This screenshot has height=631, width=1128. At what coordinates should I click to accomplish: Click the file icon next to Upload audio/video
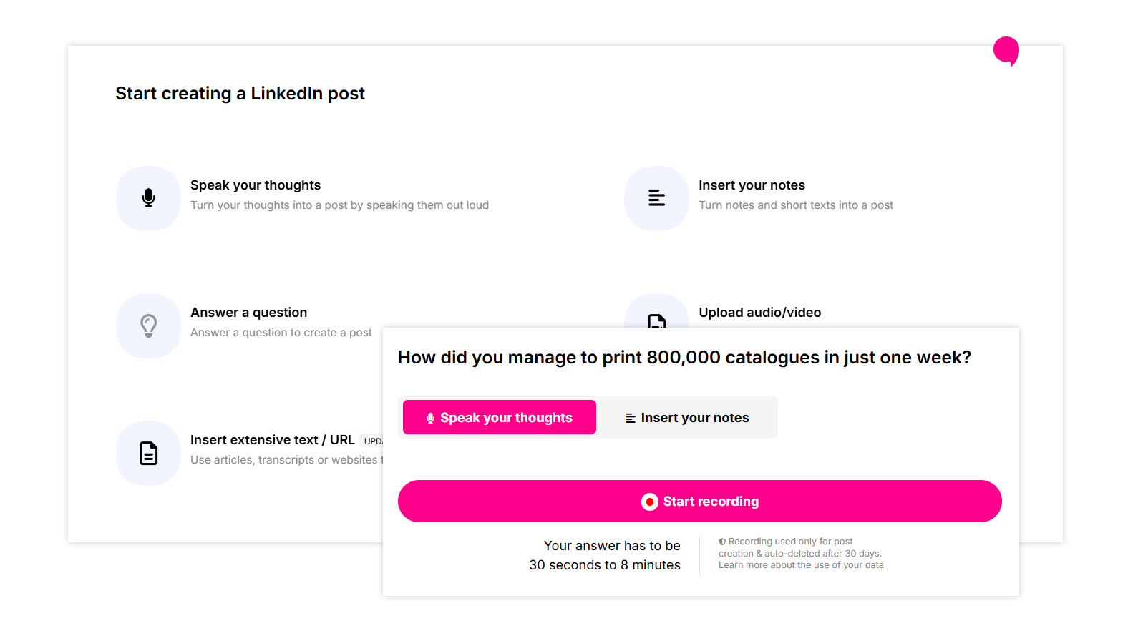point(656,319)
